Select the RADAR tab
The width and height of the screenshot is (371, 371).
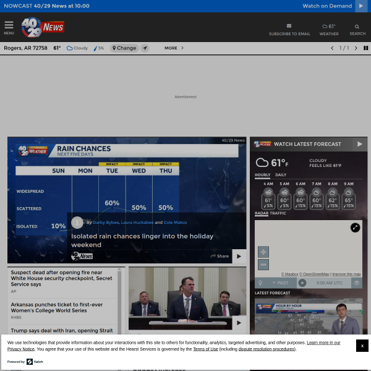(x=262, y=213)
